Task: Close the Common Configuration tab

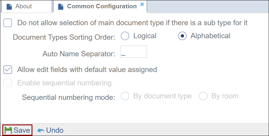Action: [x=142, y=4]
